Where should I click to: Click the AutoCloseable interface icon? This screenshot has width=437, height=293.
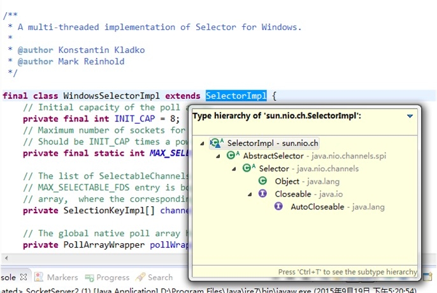tap(278, 207)
